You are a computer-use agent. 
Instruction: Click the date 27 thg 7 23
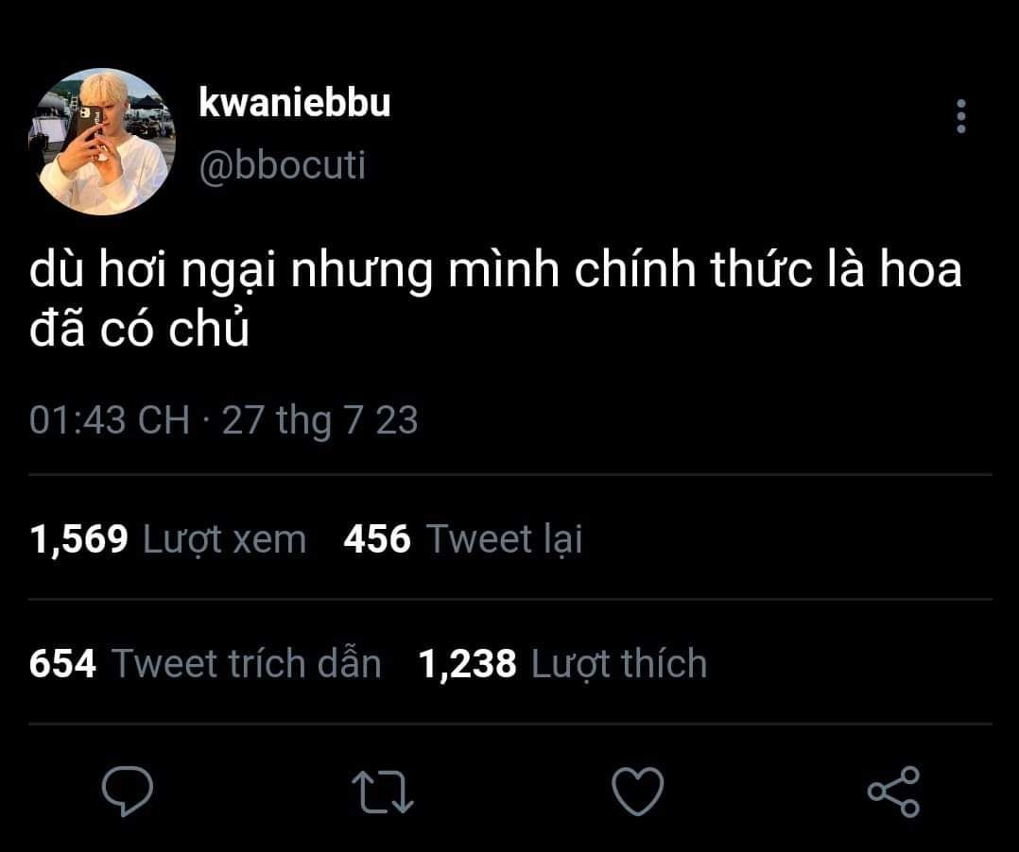click(320, 421)
